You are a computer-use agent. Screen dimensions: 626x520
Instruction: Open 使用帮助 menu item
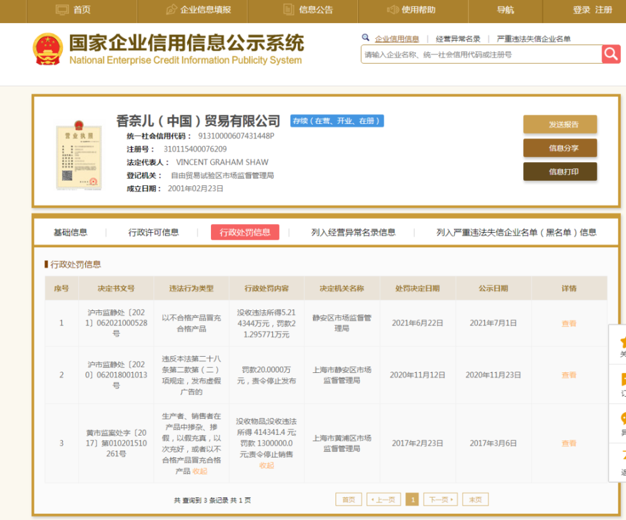point(418,9)
